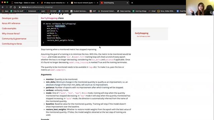
Task: Click the 'patience' argument name in the list
Action: point(50,87)
